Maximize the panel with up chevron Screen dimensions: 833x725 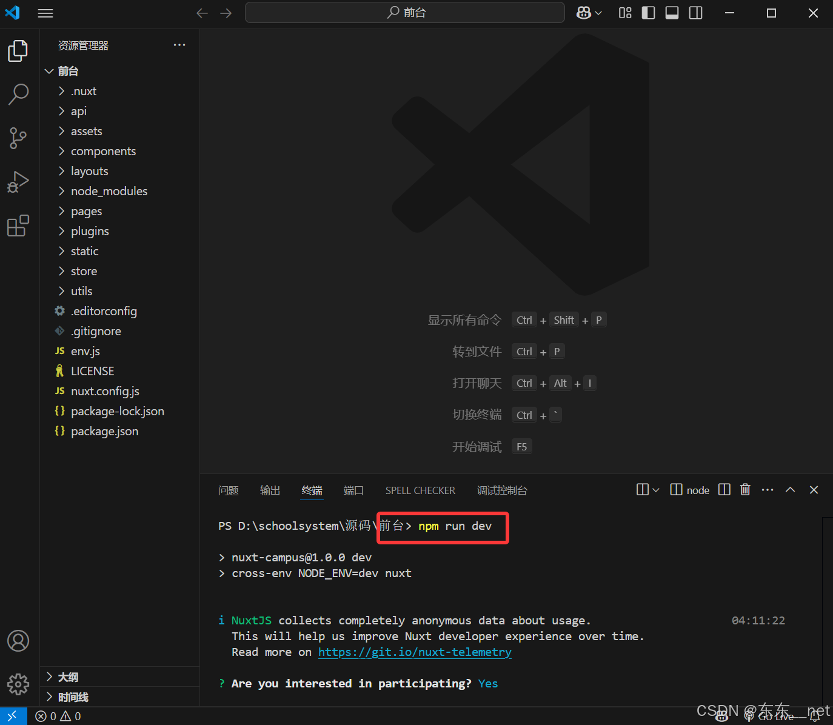click(x=791, y=490)
